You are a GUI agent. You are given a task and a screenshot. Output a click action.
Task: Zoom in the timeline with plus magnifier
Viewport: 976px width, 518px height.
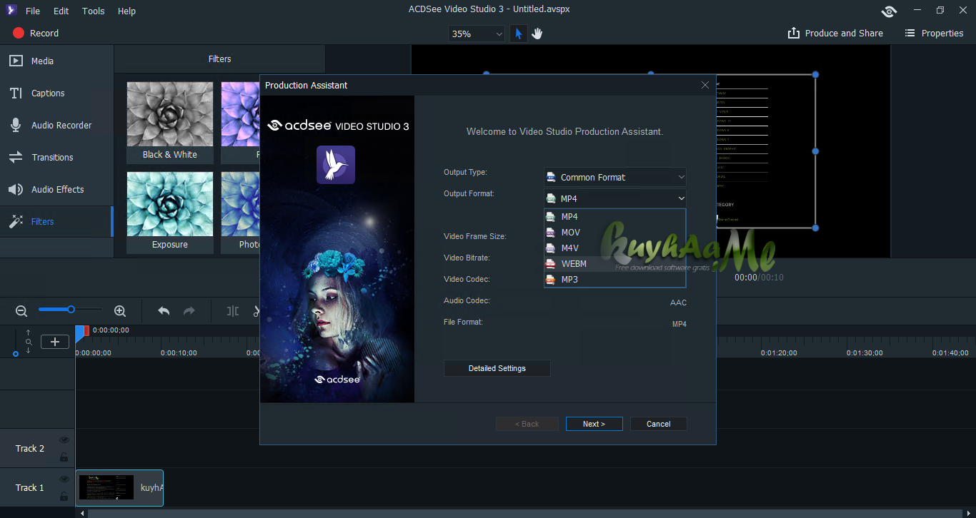coord(120,310)
